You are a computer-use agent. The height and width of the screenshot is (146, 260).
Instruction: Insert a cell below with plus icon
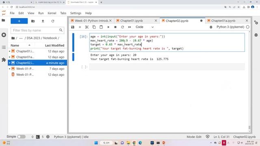point(80,27)
